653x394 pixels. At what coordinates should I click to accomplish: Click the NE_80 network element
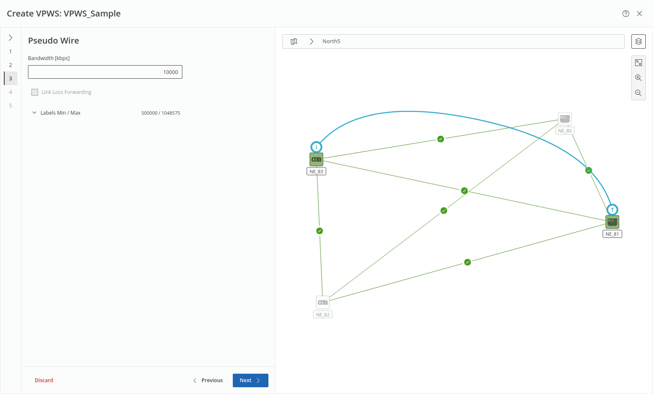click(x=564, y=118)
